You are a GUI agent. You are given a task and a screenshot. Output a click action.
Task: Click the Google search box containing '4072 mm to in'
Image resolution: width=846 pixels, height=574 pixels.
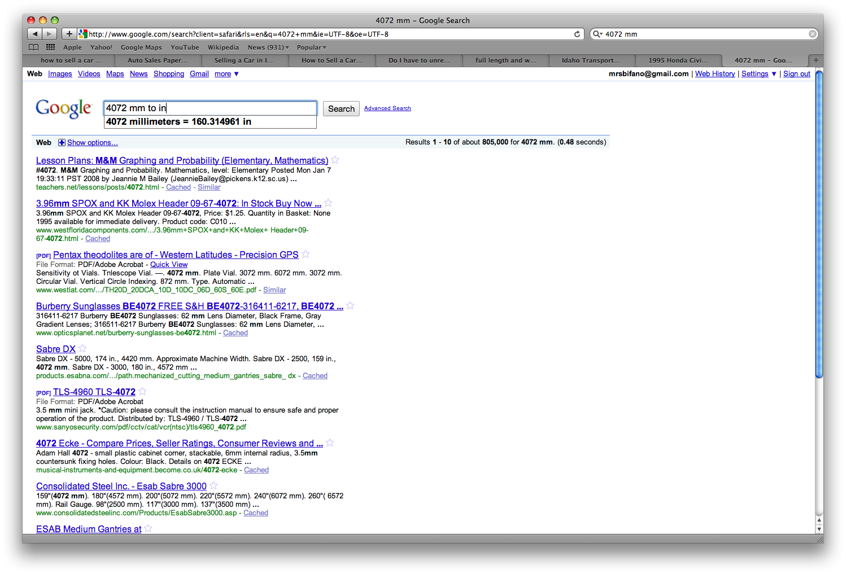click(210, 108)
